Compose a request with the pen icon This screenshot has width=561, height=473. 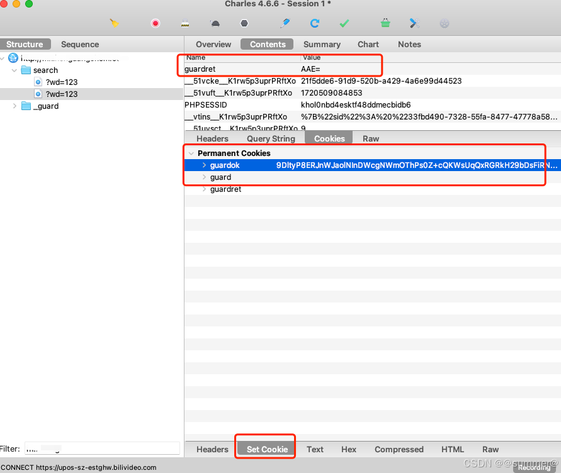click(285, 23)
